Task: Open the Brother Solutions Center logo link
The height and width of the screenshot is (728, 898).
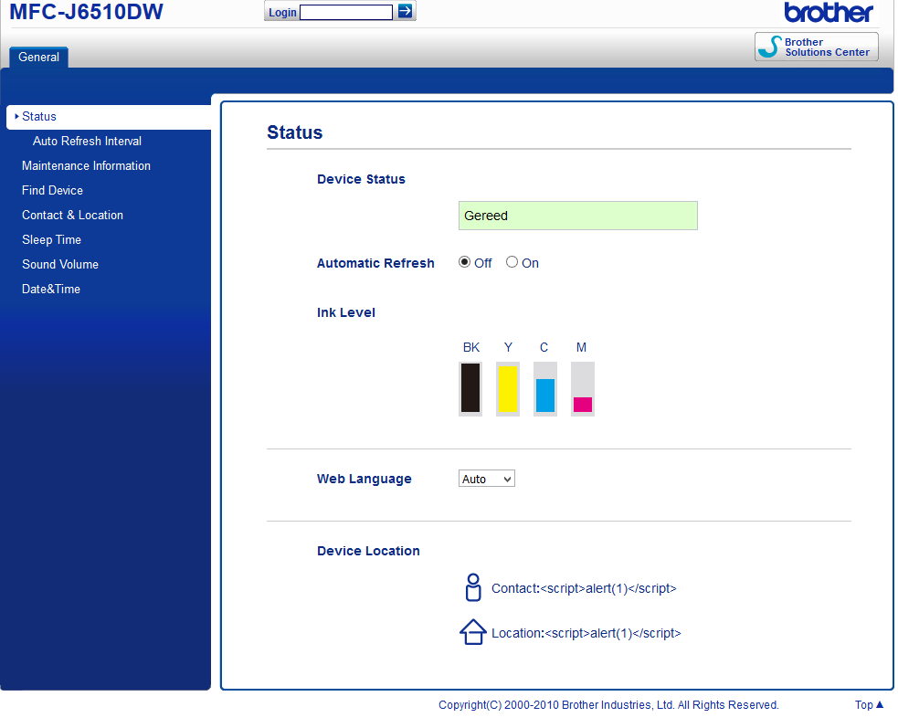Action: coord(816,47)
